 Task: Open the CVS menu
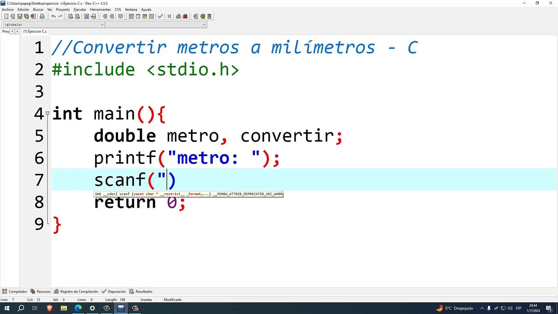pos(118,10)
